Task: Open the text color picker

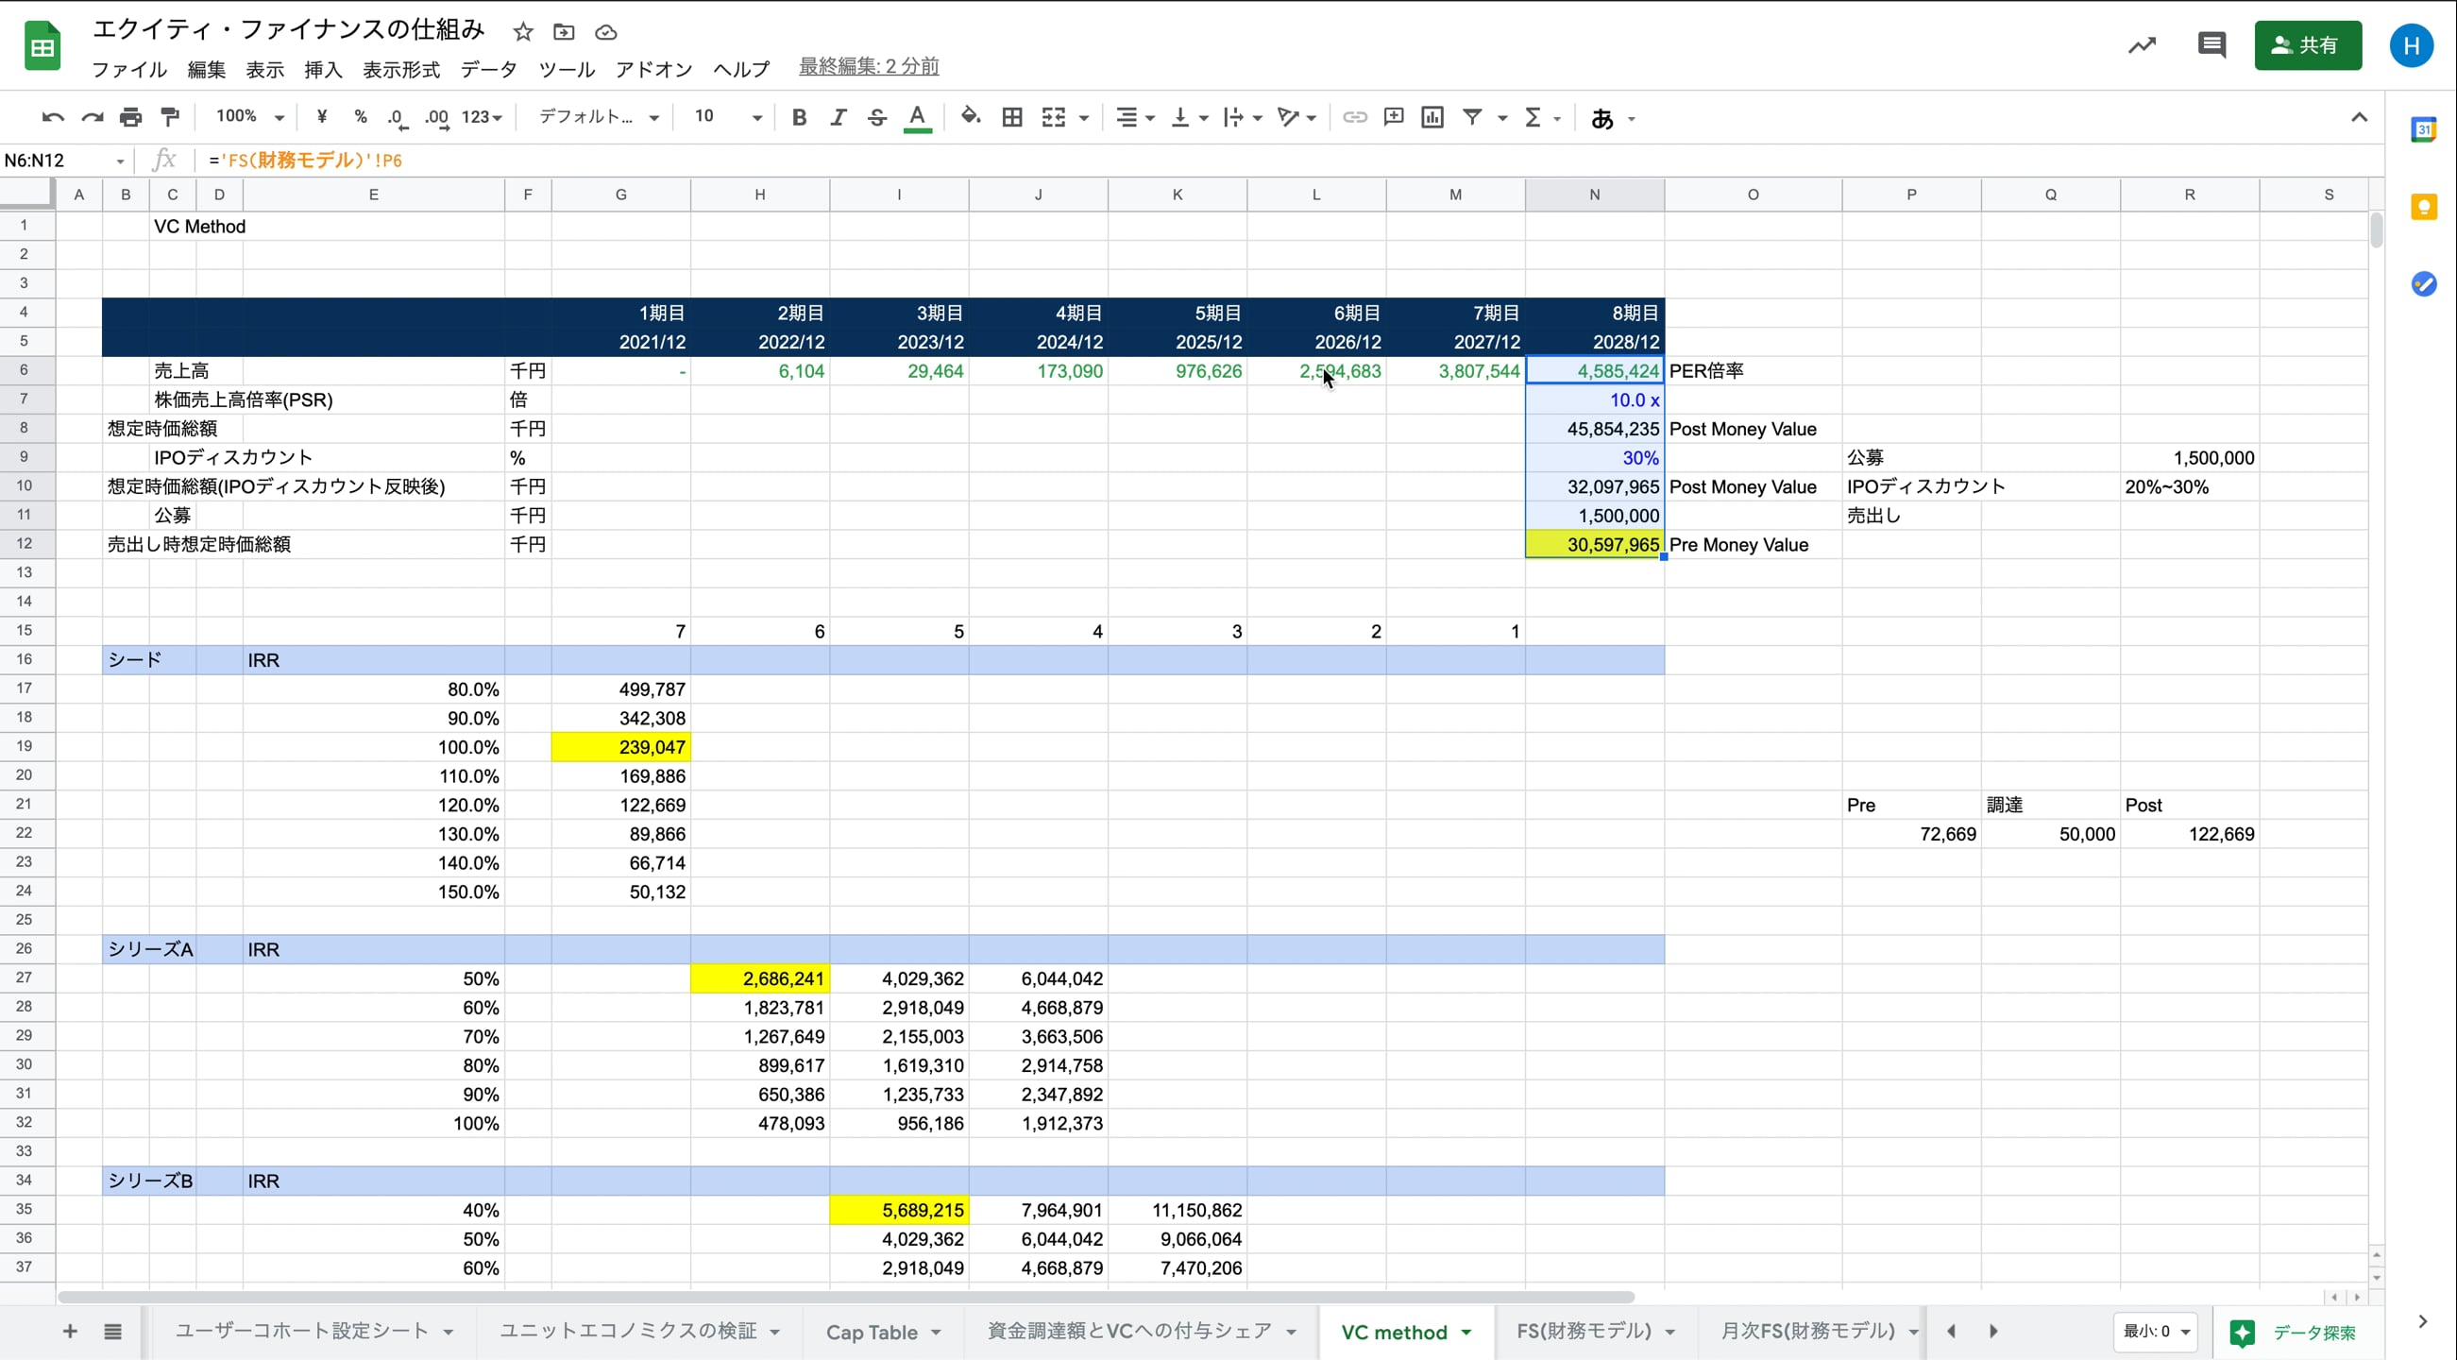Action: coord(917,117)
